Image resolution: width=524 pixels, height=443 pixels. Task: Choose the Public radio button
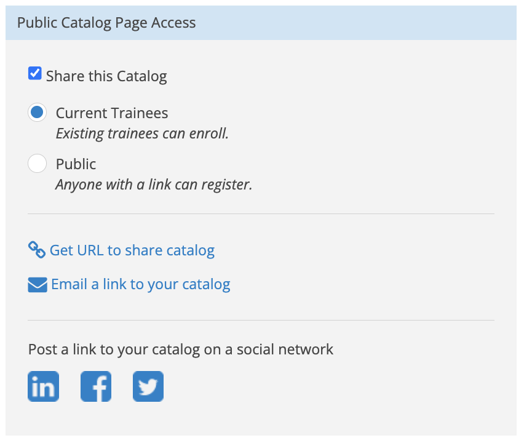37,163
